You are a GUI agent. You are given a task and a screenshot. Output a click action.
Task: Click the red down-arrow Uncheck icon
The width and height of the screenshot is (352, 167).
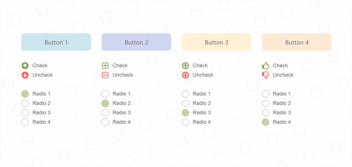(25, 75)
